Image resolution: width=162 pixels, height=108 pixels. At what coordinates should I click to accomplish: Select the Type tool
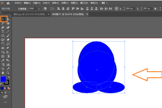coord(3,32)
